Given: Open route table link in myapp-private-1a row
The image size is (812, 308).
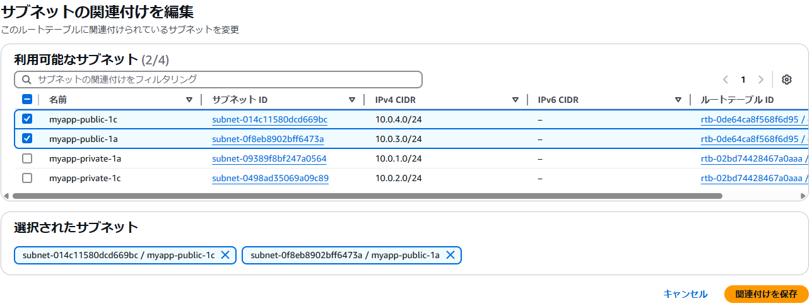Looking at the screenshot, I should (x=754, y=158).
